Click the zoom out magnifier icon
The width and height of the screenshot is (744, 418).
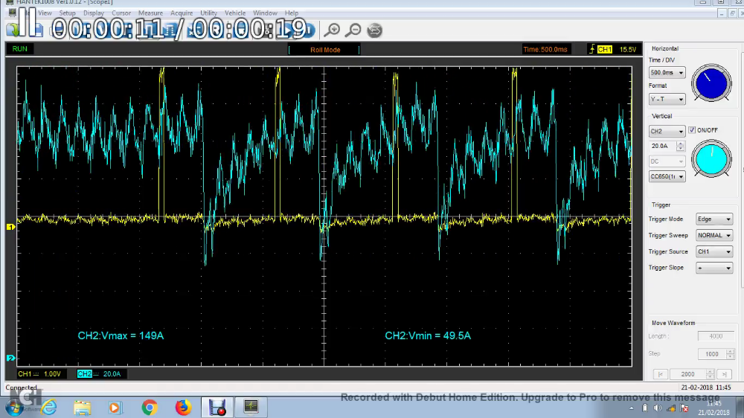[354, 30]
